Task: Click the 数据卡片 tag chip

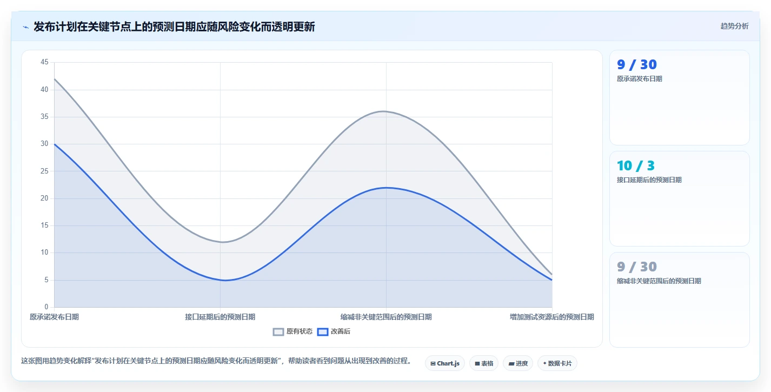Action: [x=557, y=363]
